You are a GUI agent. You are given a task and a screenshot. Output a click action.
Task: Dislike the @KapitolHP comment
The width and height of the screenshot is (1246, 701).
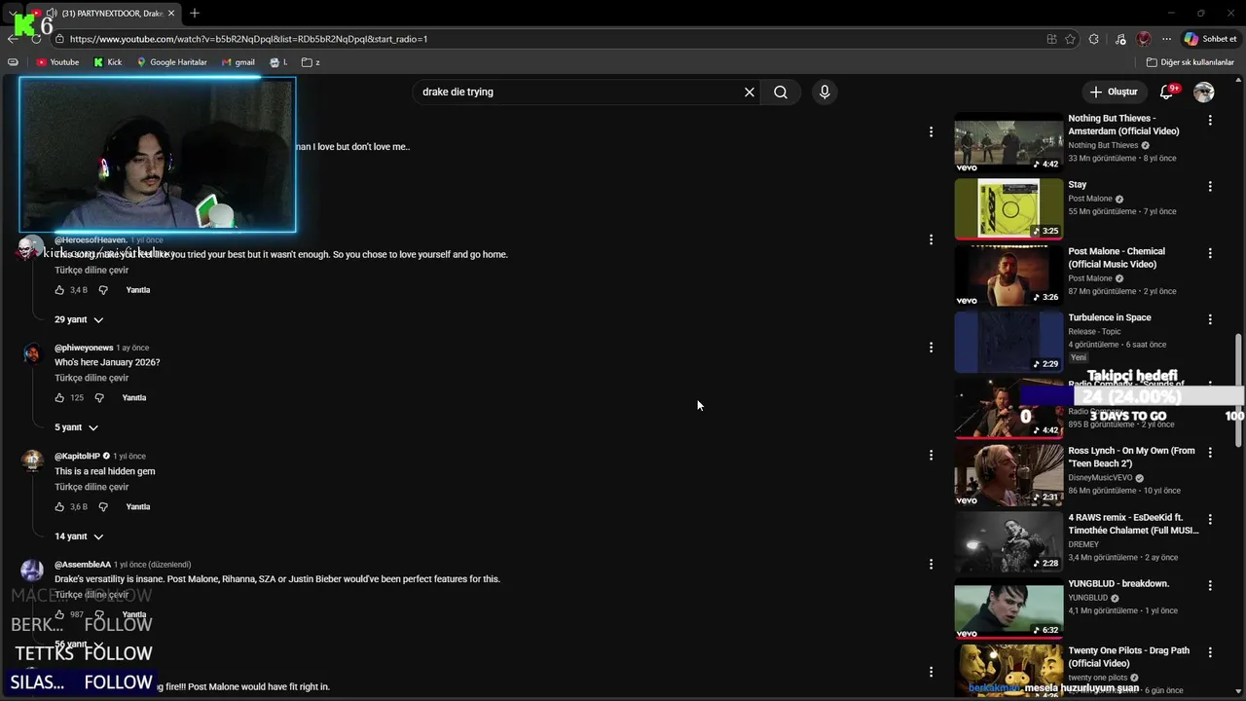[103, 507]
